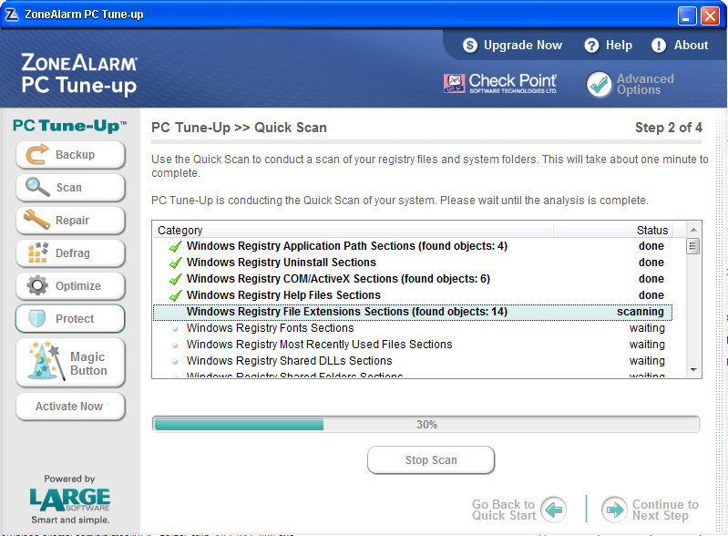Click waiting status of Fonts Sections
The height and width of the screenshot is (536, 728).
647,328
